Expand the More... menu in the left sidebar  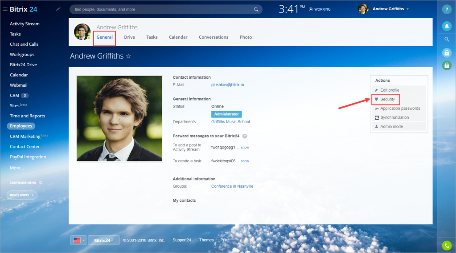click(x=18, y=168)
